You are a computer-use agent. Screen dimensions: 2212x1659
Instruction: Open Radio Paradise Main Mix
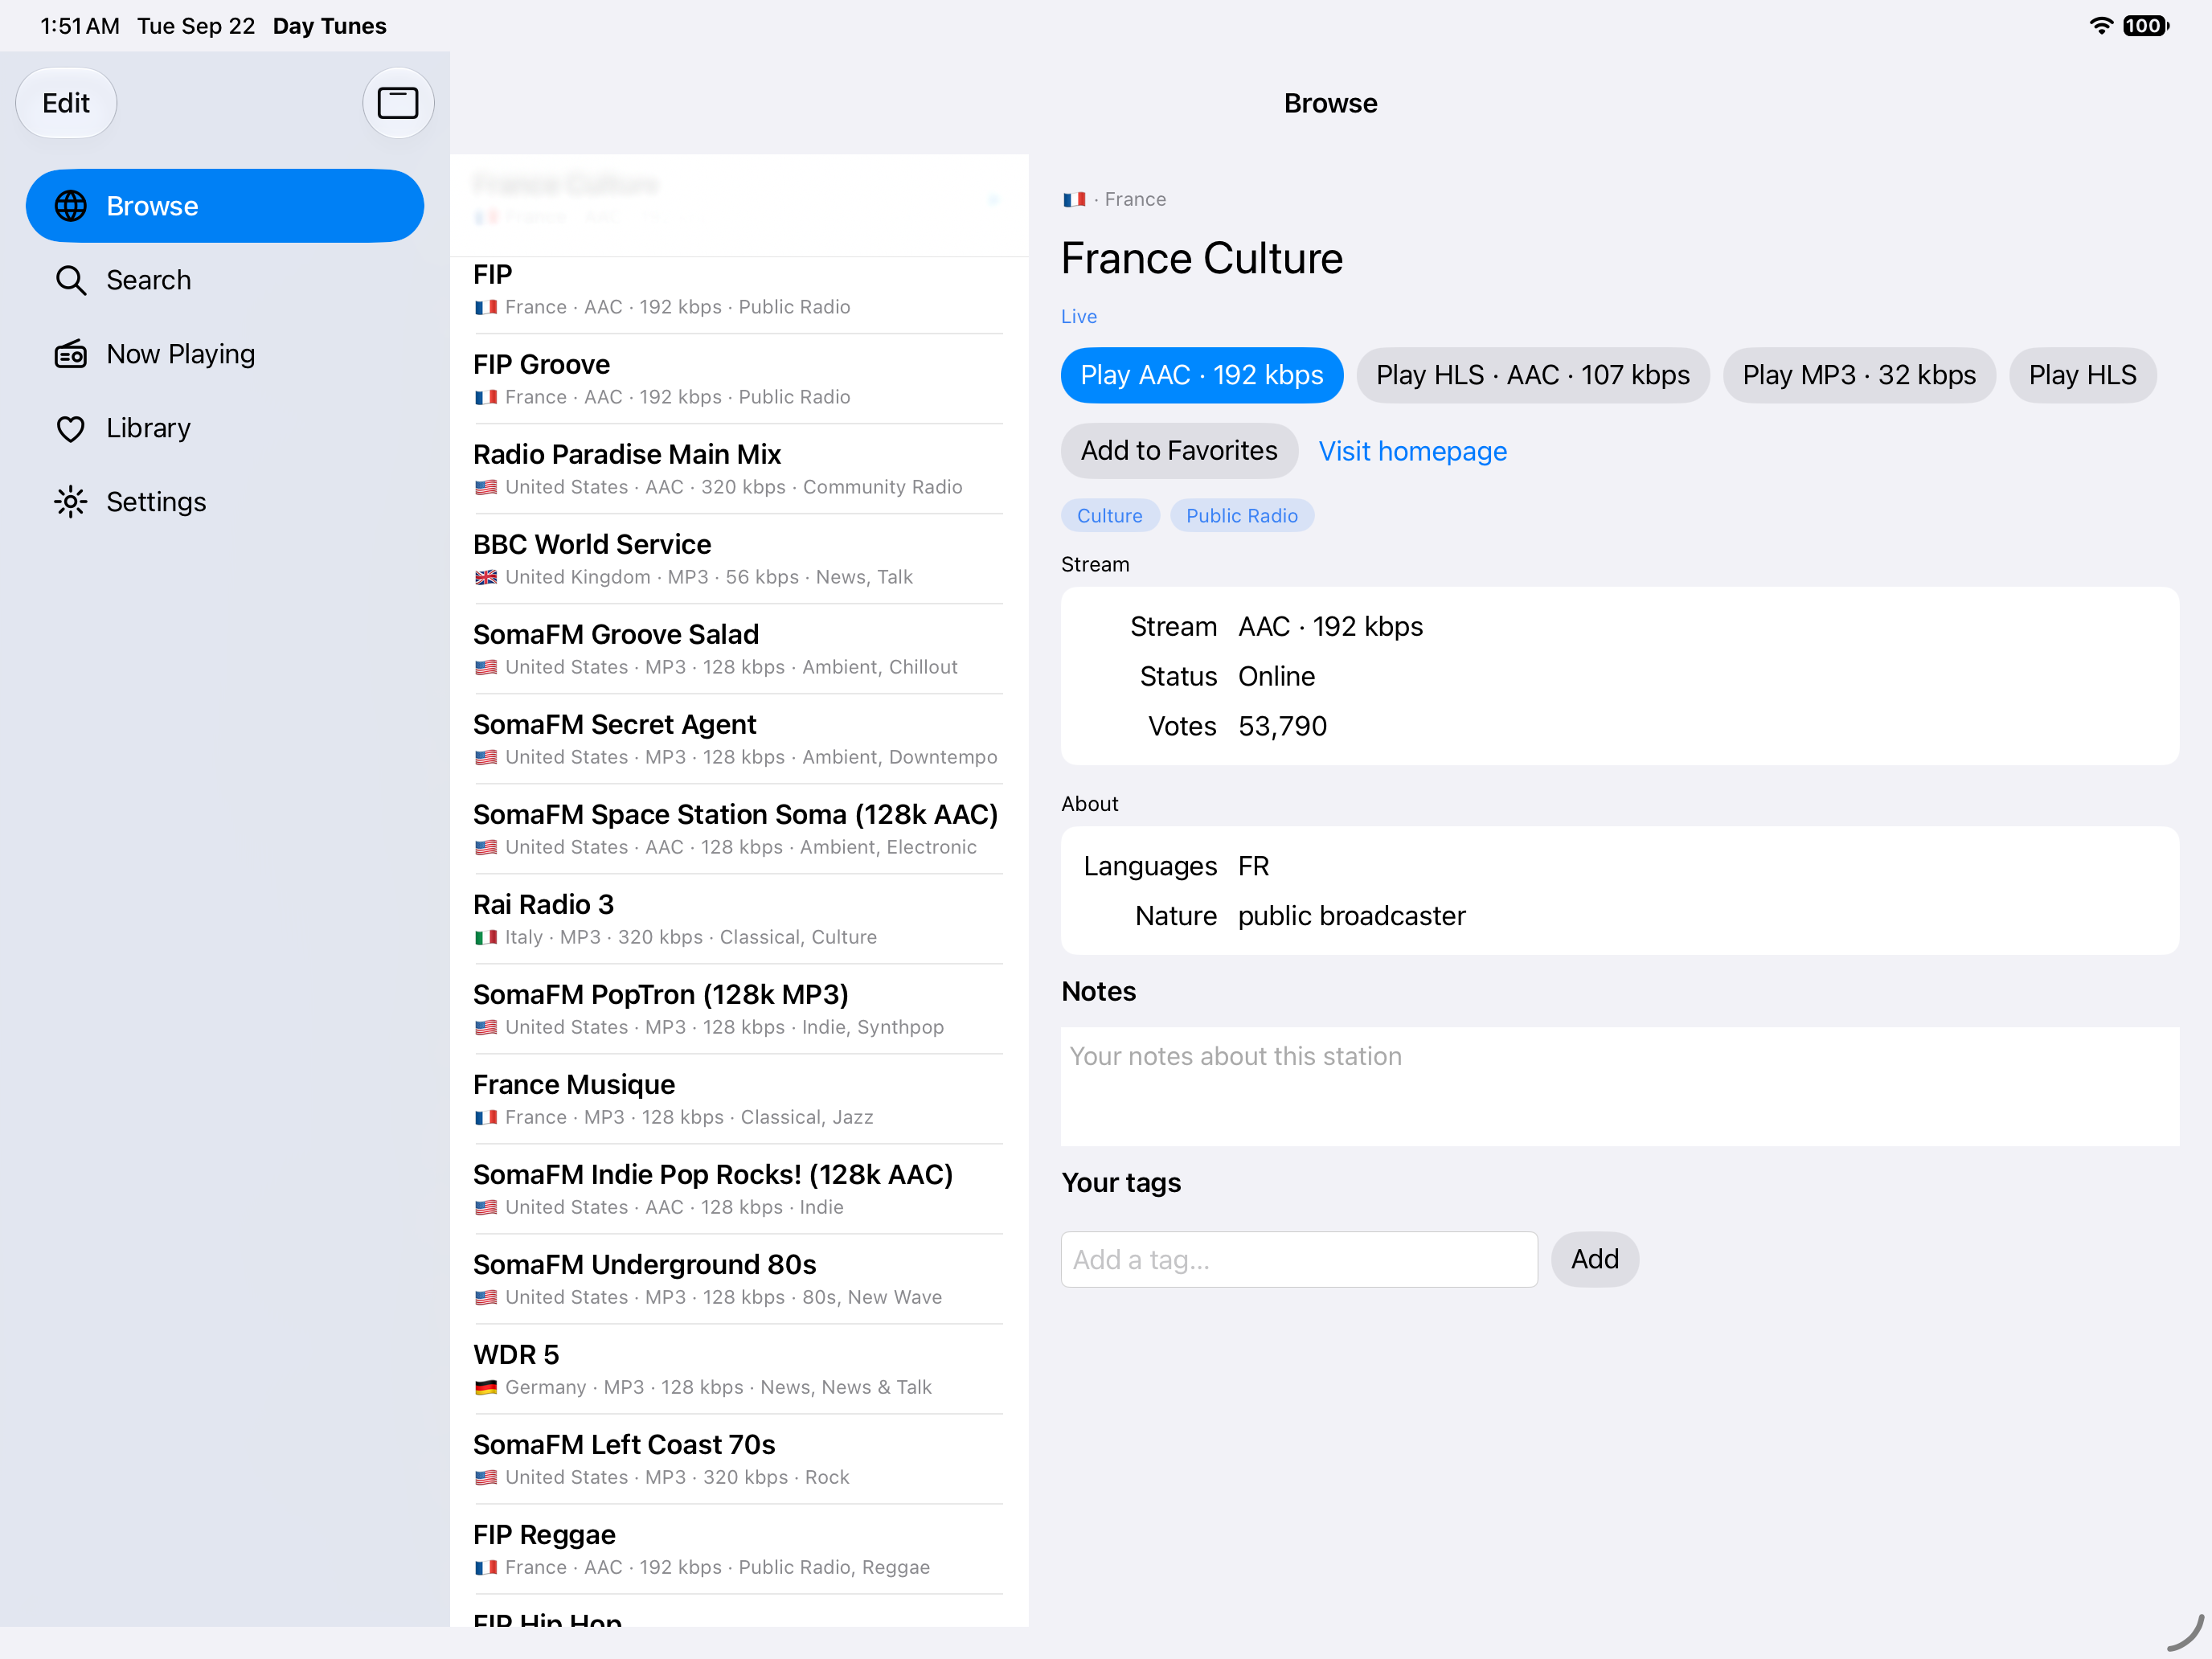coord(739,469)
